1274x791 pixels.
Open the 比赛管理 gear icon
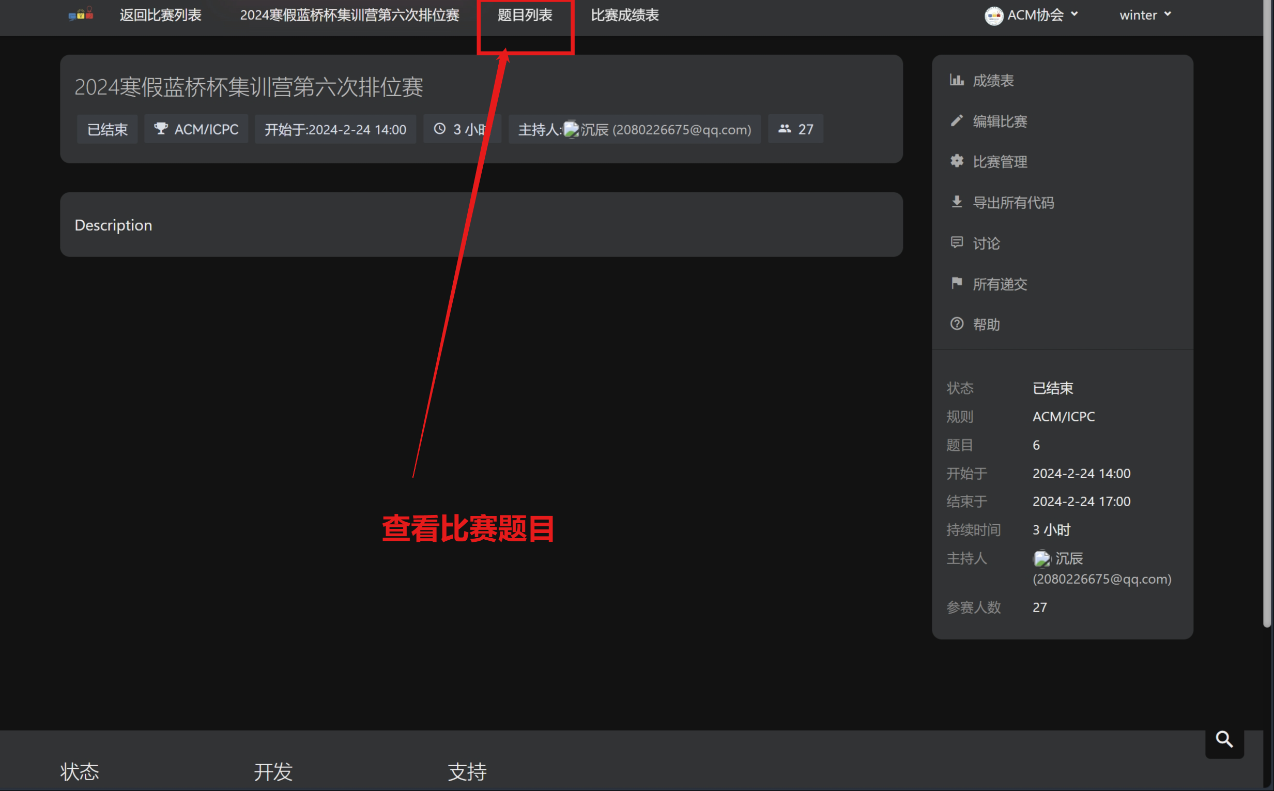(x=957, y=161)
